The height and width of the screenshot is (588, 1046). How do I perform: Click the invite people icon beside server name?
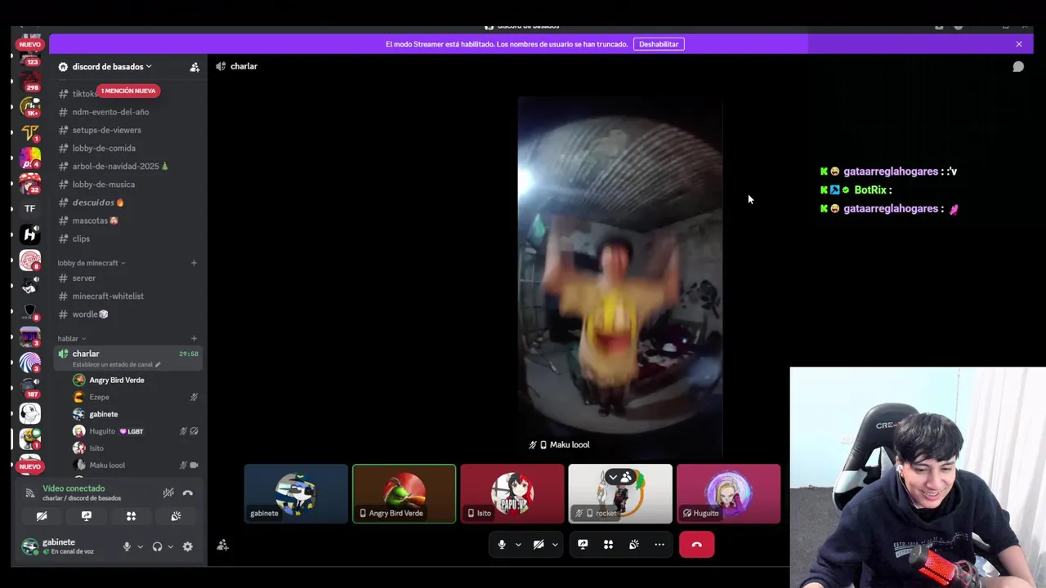(194, 67)
